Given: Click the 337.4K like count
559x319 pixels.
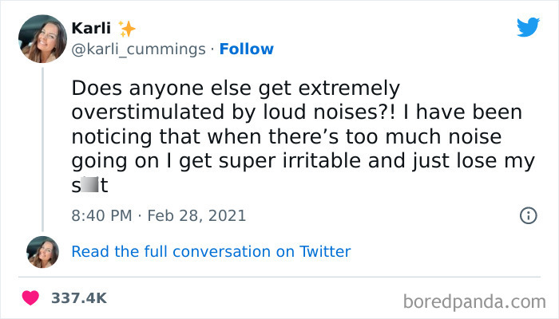Looking at the screenshot, I should pyautogui.click(x=78, y=297).
